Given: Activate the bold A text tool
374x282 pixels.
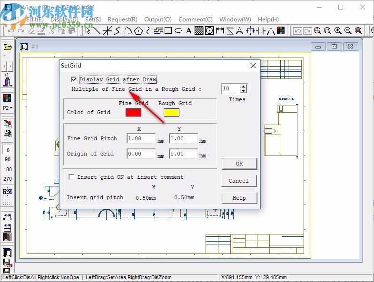Looking at the screenshot, I should [189, 30].
